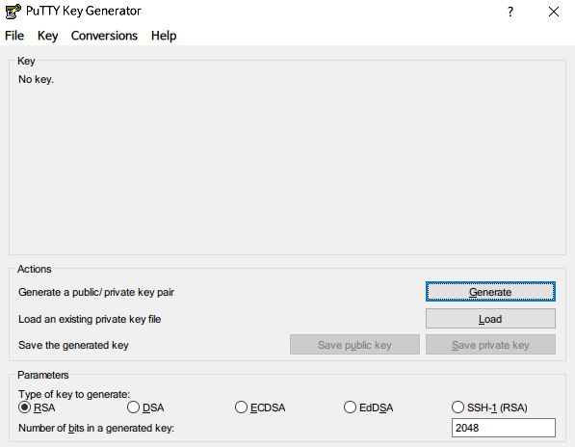Open the Key menu
The width and height of the screenshot is (575, 447).
tap(47, 36)
